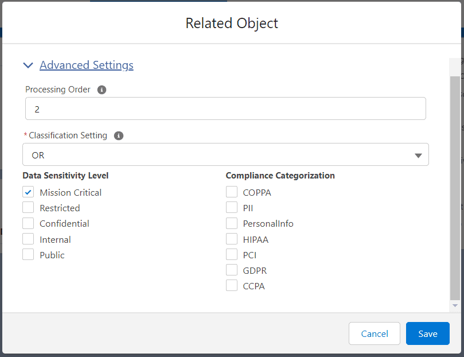Open the Advanced Settings link
The image size is (464, 357).
(x=86, y=65)
